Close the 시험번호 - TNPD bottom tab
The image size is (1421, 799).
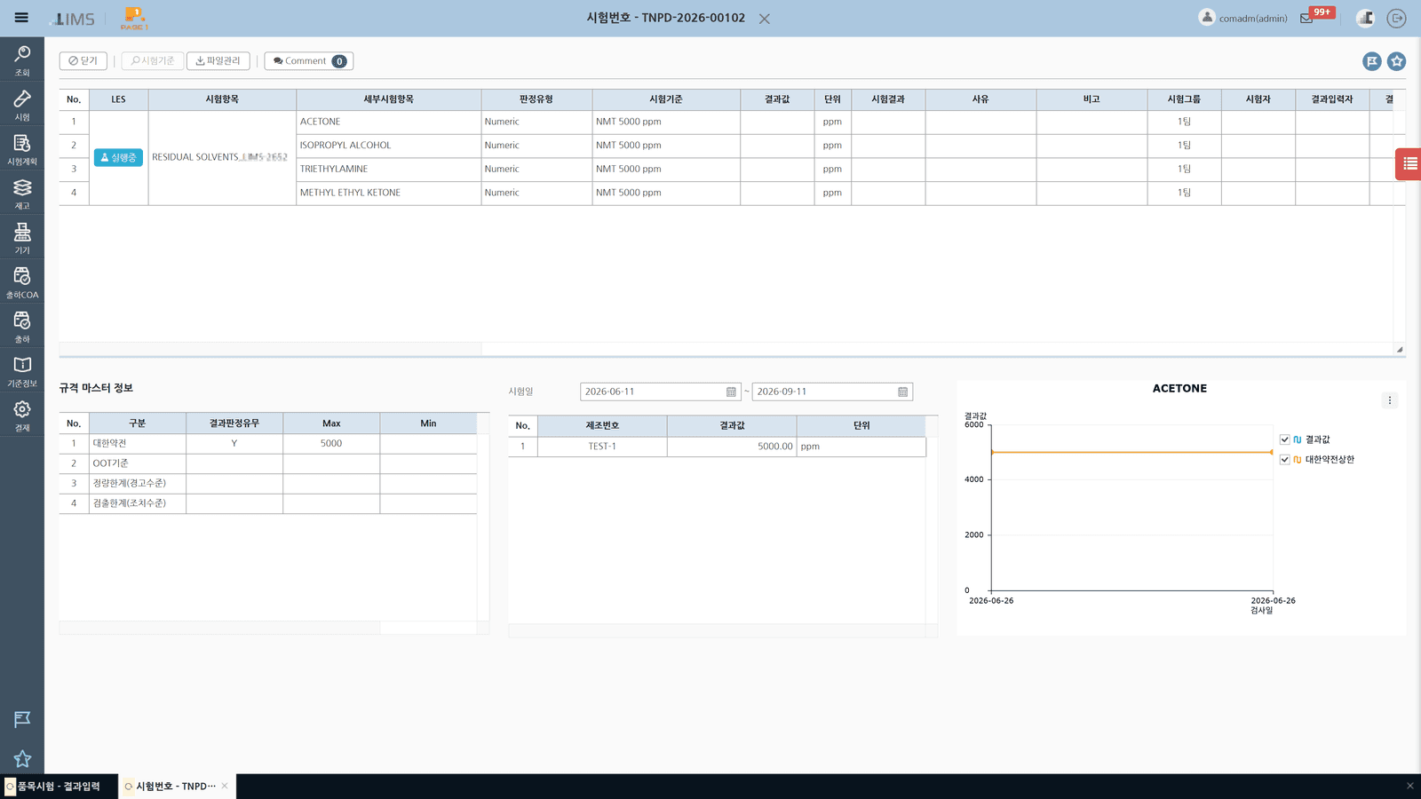(225, 786)
